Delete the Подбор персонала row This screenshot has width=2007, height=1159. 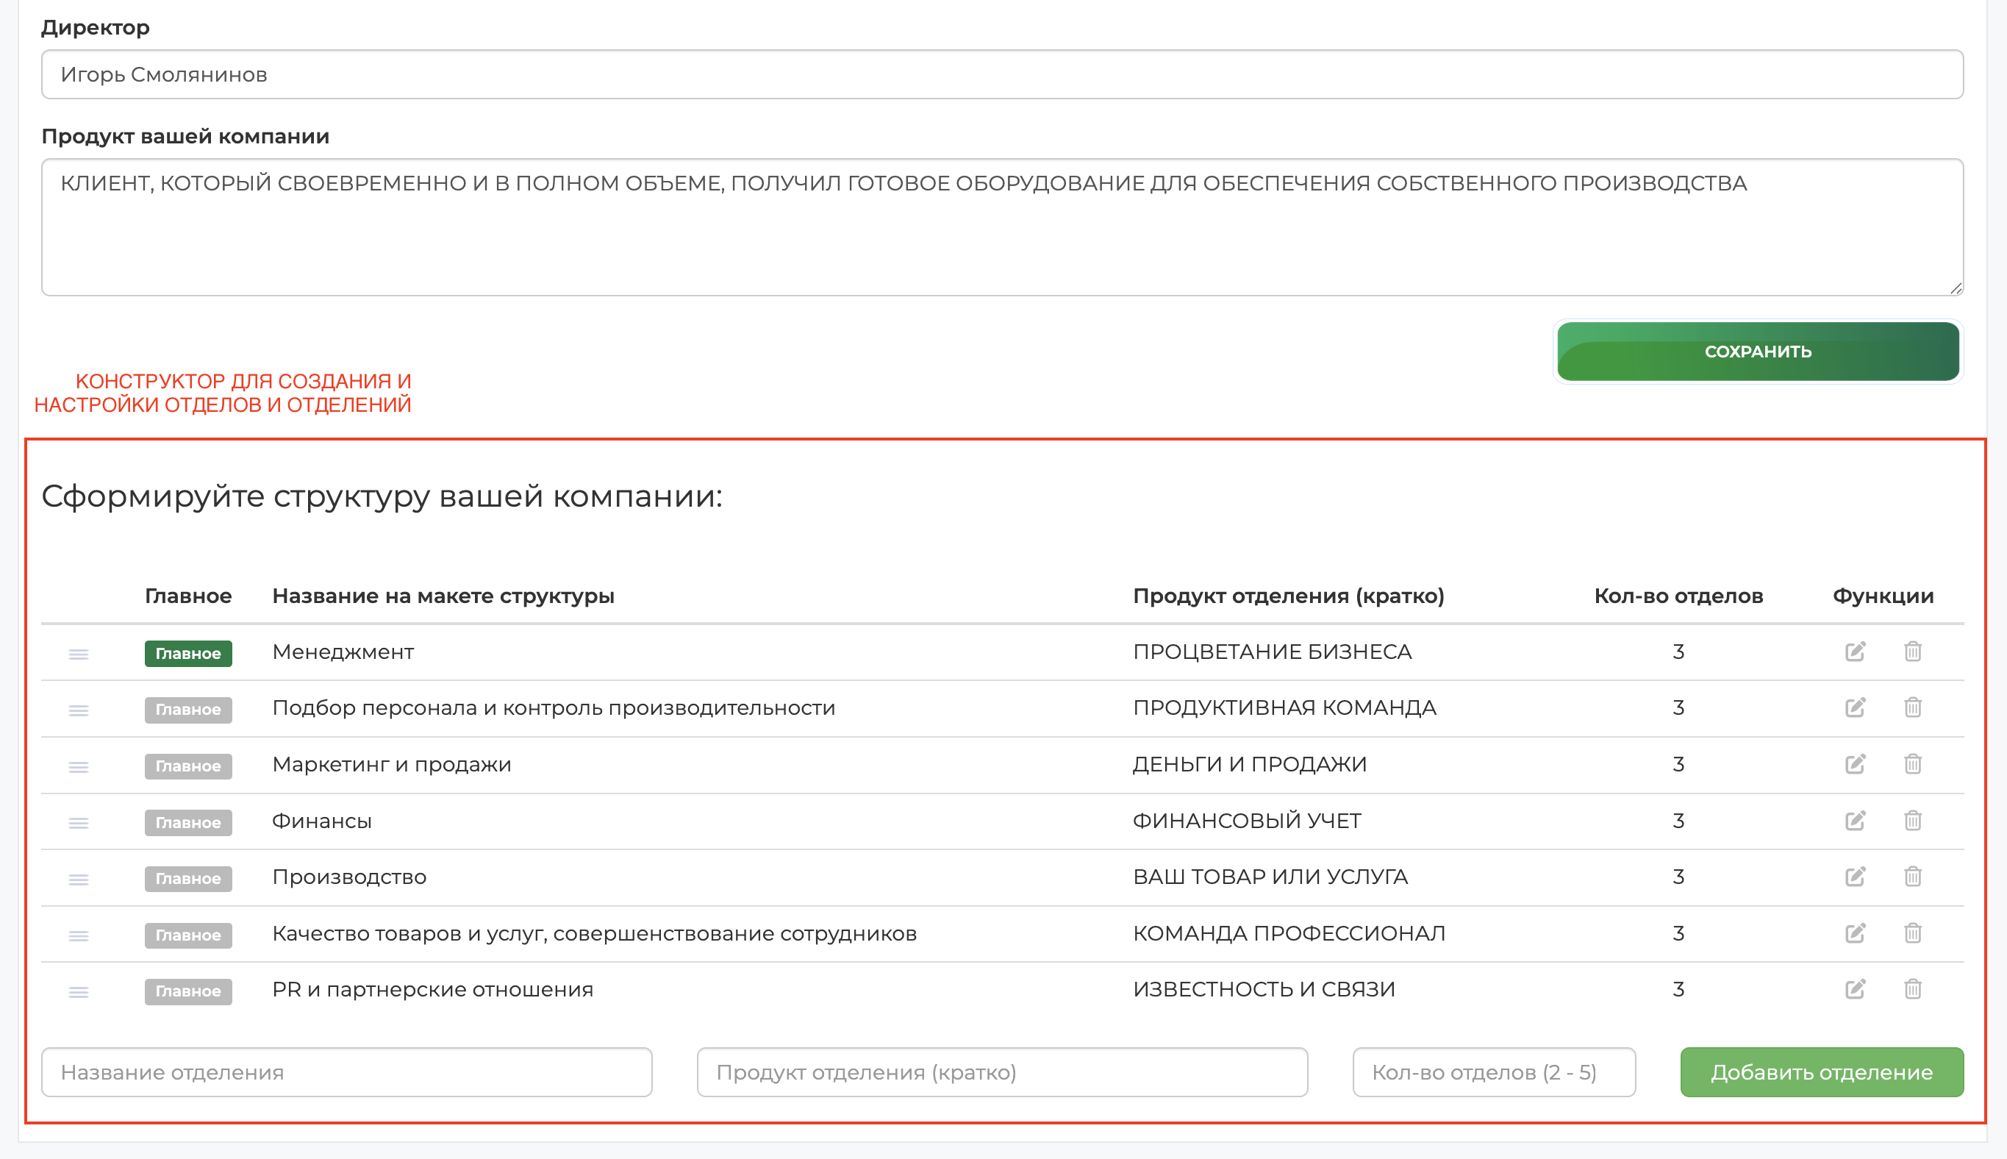(1913, 707)
